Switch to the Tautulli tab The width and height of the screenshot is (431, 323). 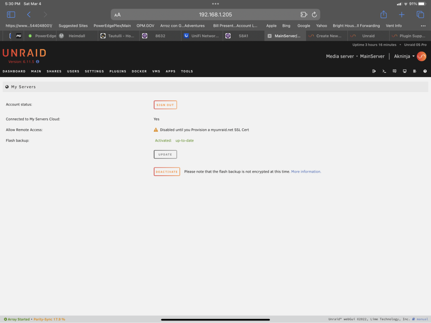click(119, 36)
